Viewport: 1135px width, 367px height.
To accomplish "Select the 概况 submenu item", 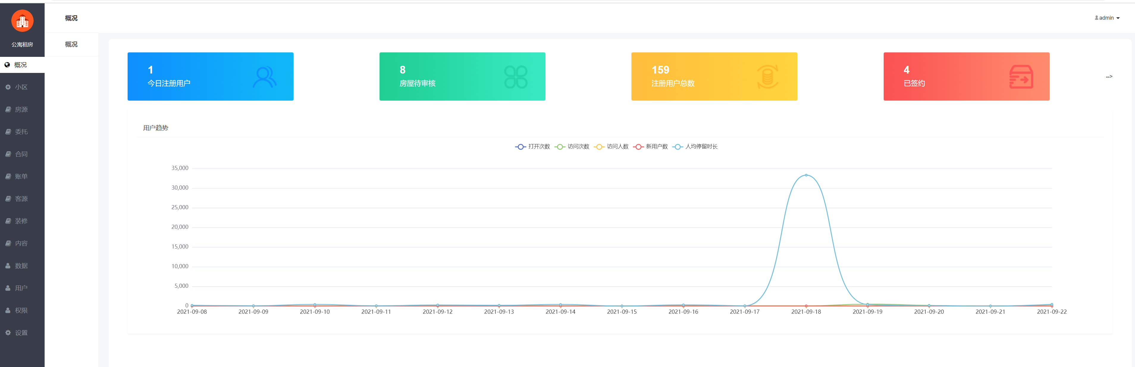I will pos(71,44).
